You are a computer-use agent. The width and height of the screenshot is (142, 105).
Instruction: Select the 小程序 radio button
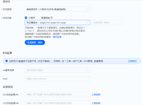26,18
